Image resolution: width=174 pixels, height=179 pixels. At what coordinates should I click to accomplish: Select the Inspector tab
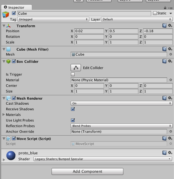point(17,7)
